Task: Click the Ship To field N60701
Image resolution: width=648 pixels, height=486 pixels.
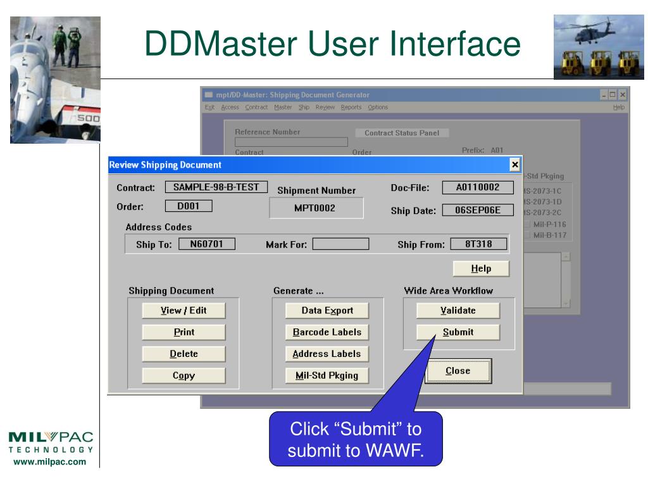Action: tap(207, 244)
